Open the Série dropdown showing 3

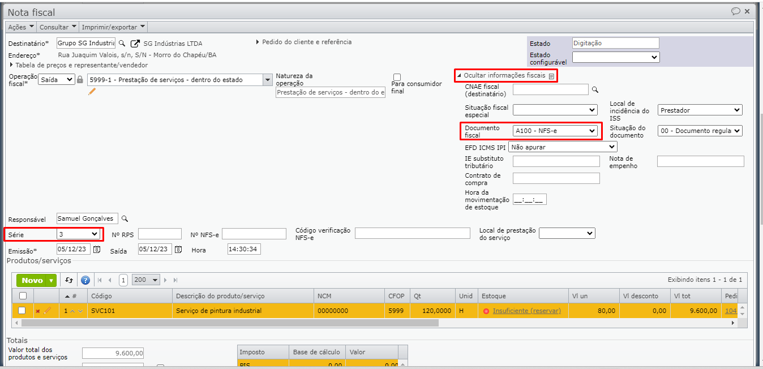(x=79, y=234)
